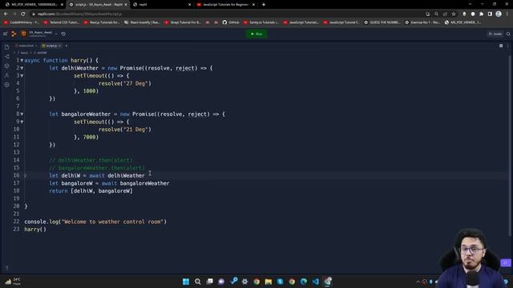This screenshot has height=288, width=513.
Task: Open the Settings gear in Replit sidebar
Action: tap(7, 85)
